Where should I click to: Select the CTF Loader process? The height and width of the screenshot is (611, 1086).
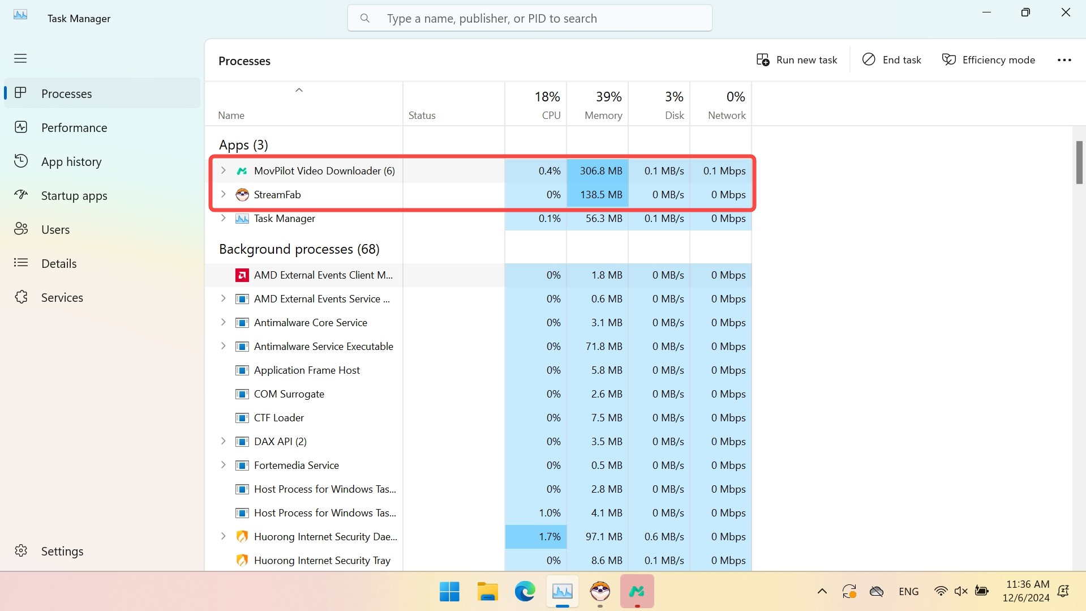click(x=478, y=417)
